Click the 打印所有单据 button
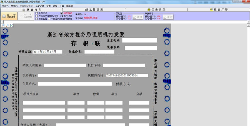 (26, 16)
